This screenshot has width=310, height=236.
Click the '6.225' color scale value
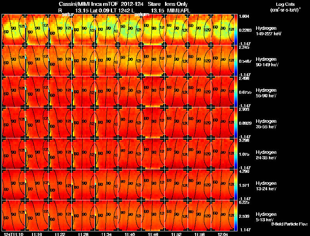point(244,202)
